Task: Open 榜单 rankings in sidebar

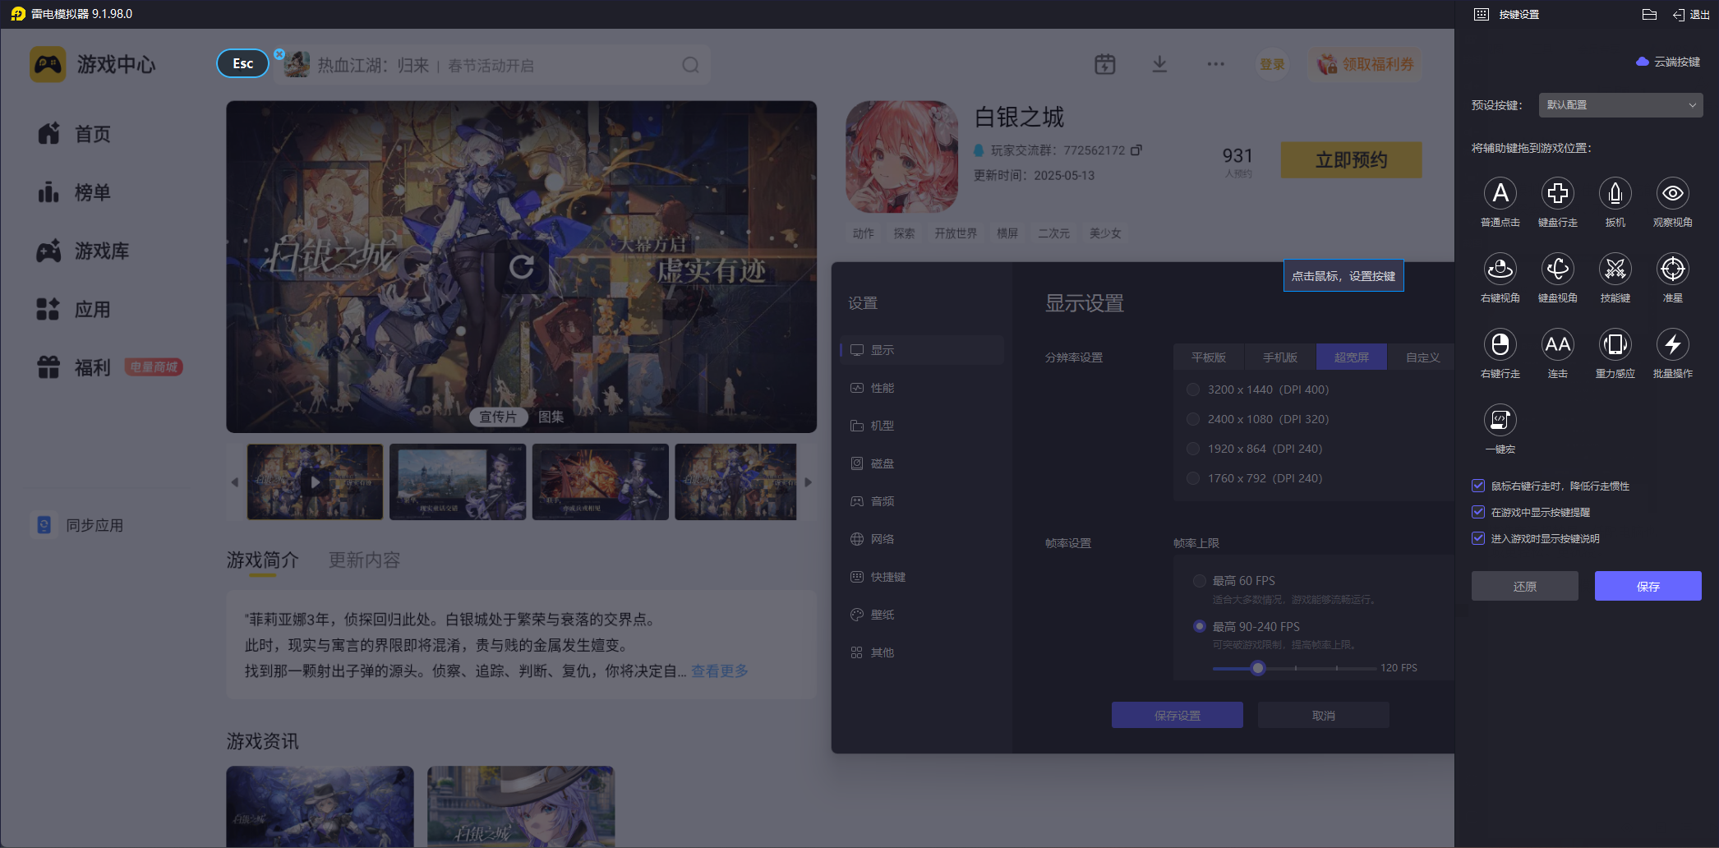Action: click(x=74, y=192)
